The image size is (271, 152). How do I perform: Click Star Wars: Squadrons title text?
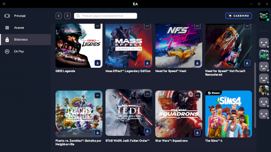point(171,141)
